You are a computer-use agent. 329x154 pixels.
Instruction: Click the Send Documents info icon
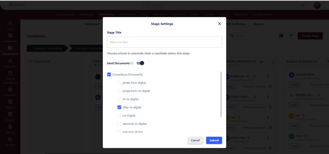pyautogui.click(x=132, y=63)
